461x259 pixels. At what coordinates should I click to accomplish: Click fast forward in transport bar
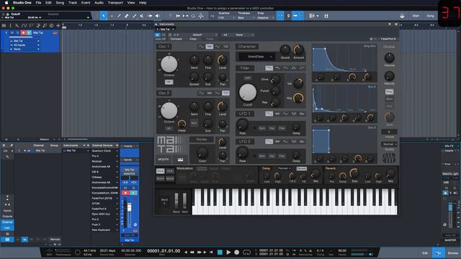[x=200, y=252]
